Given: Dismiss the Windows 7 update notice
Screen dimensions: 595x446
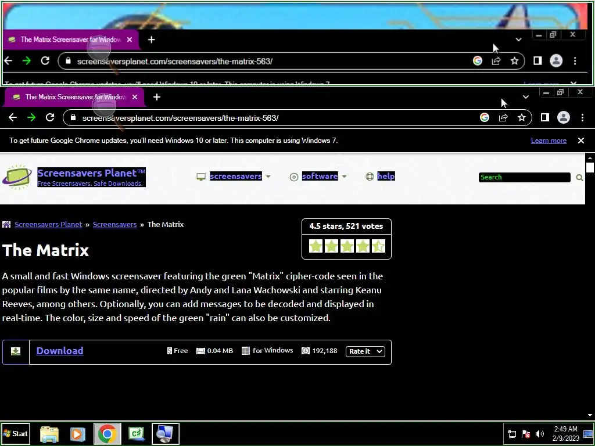Looking at the screenshot, I should (x=581, y=141).
